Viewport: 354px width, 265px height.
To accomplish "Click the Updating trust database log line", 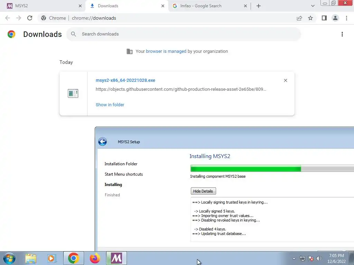I will (219, 234).
